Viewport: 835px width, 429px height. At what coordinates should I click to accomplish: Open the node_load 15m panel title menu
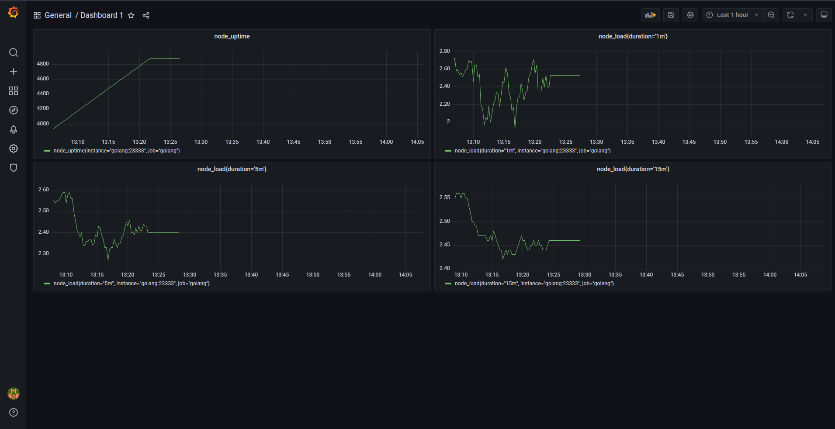click(633, 169)
